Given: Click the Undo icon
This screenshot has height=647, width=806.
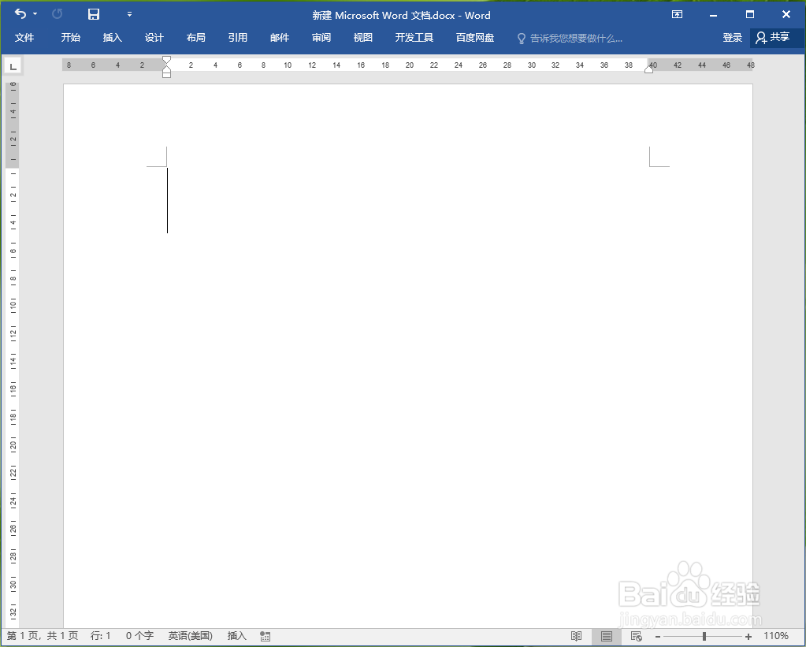Looking at the screenshot, I should pos(18,13).
